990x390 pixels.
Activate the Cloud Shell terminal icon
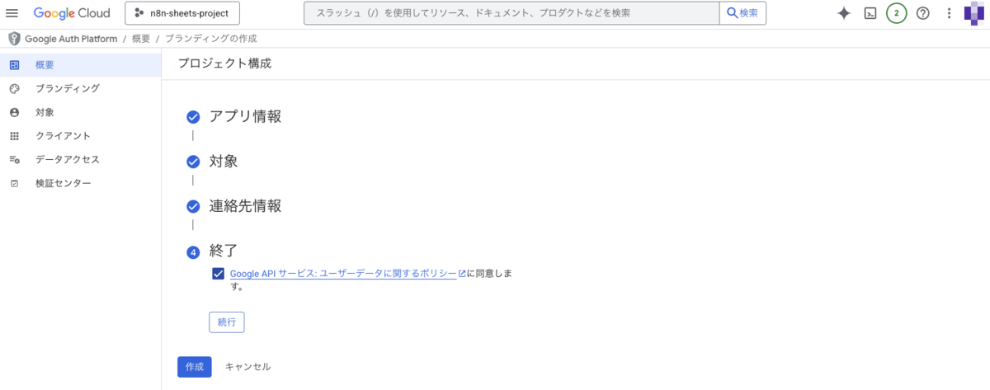(x=870, y=13)
